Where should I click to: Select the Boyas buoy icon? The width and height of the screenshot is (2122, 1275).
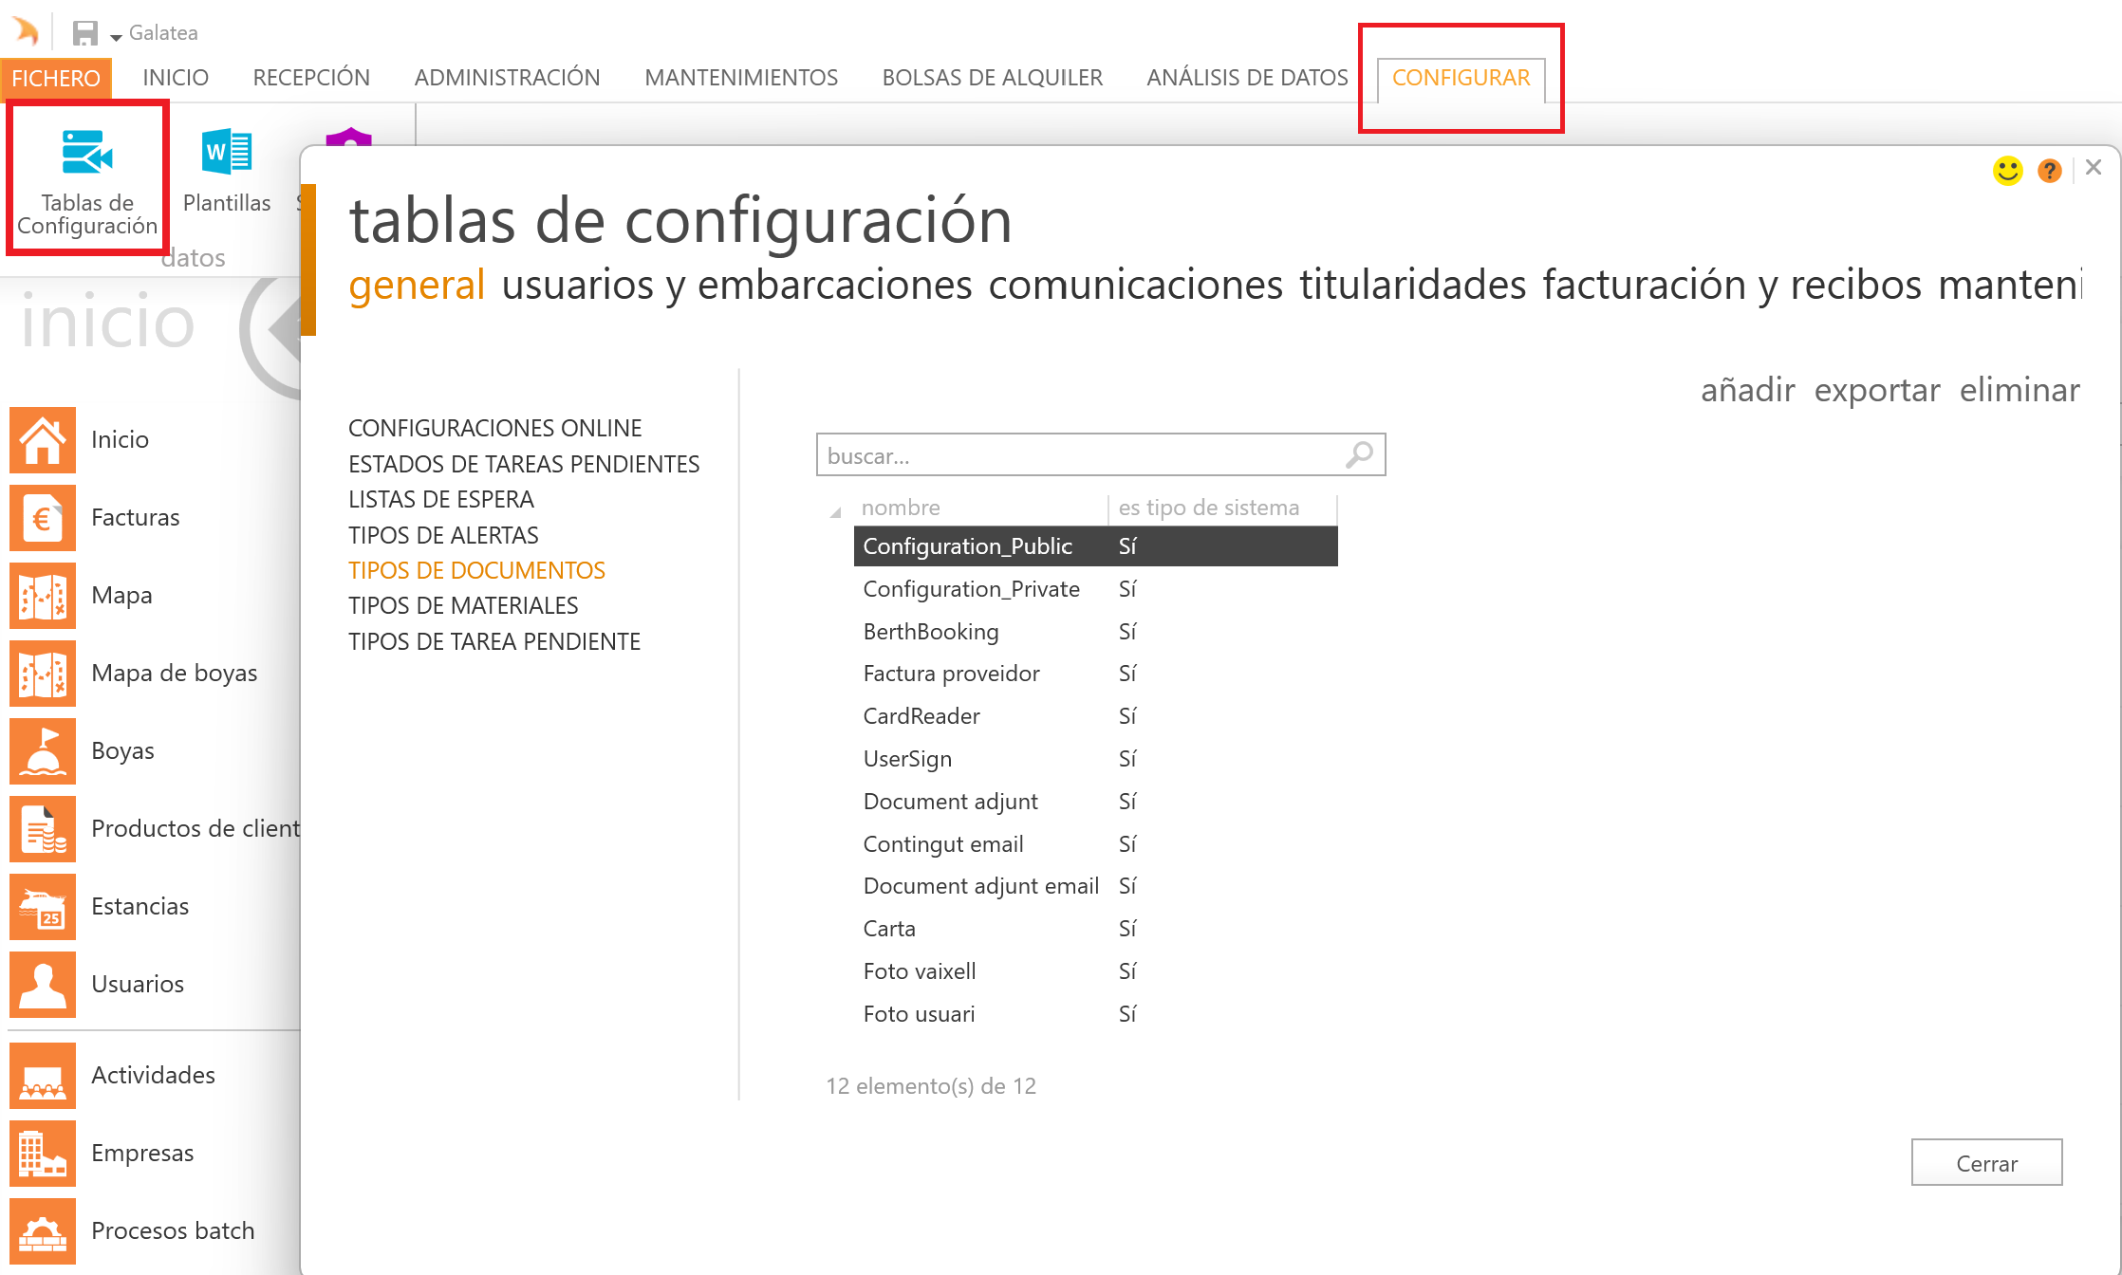[x=42, y=751]
